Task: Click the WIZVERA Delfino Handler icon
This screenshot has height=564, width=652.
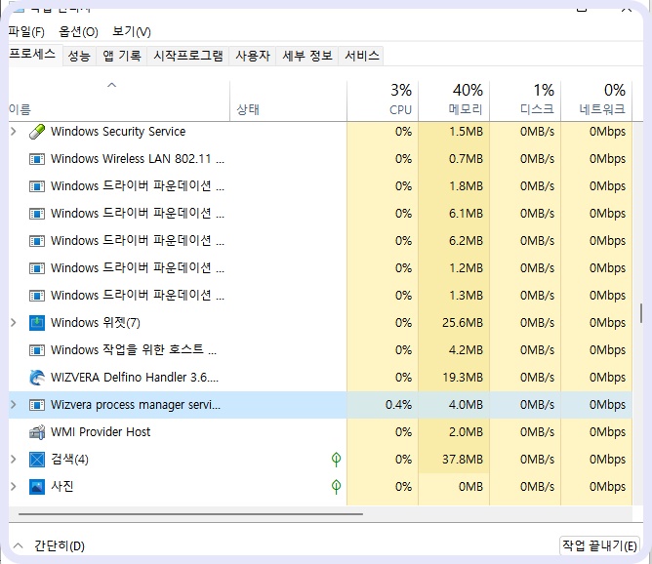Action: pyautogui.click(x=37, y=378)
